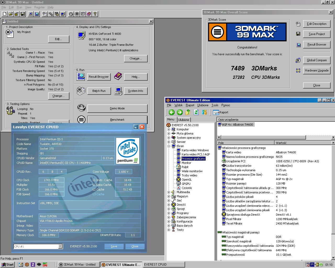Click the icon beside Global Compare button
This screenshot has width=335, height=268.
298,60
